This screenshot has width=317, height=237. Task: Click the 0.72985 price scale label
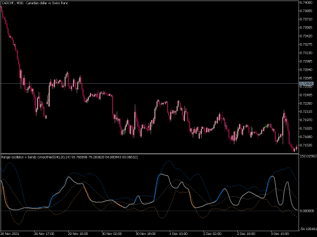306,61
